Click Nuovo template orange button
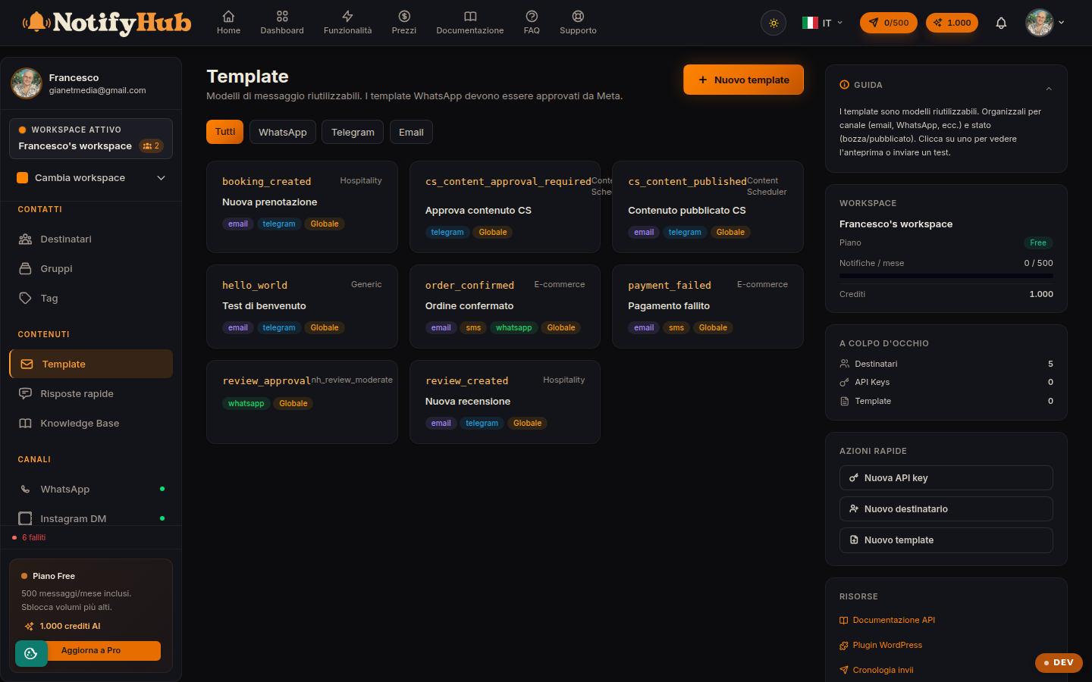This screenshot has height=682, width=1092. pos(743,80)
